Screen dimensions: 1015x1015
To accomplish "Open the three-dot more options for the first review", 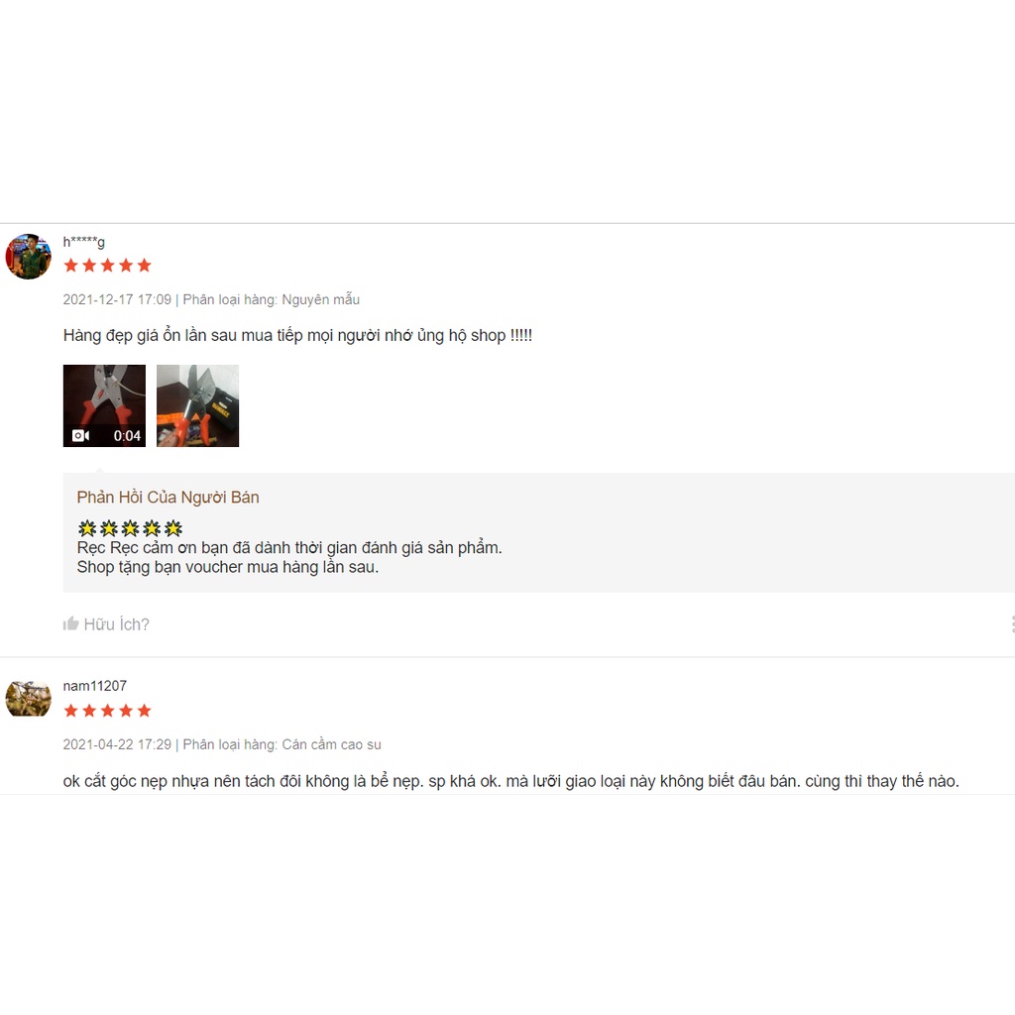I will (x=1011, y=623).
